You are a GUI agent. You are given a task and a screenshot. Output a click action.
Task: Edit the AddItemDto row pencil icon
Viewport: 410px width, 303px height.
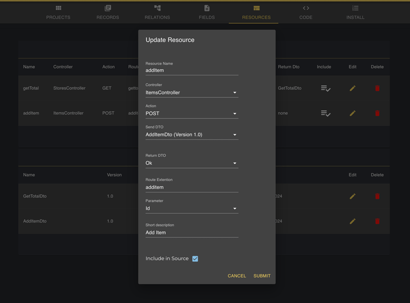point(353,221)
